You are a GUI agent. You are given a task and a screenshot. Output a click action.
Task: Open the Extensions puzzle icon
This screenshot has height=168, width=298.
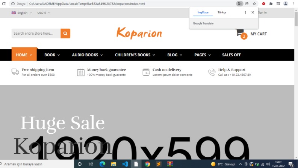271,4
